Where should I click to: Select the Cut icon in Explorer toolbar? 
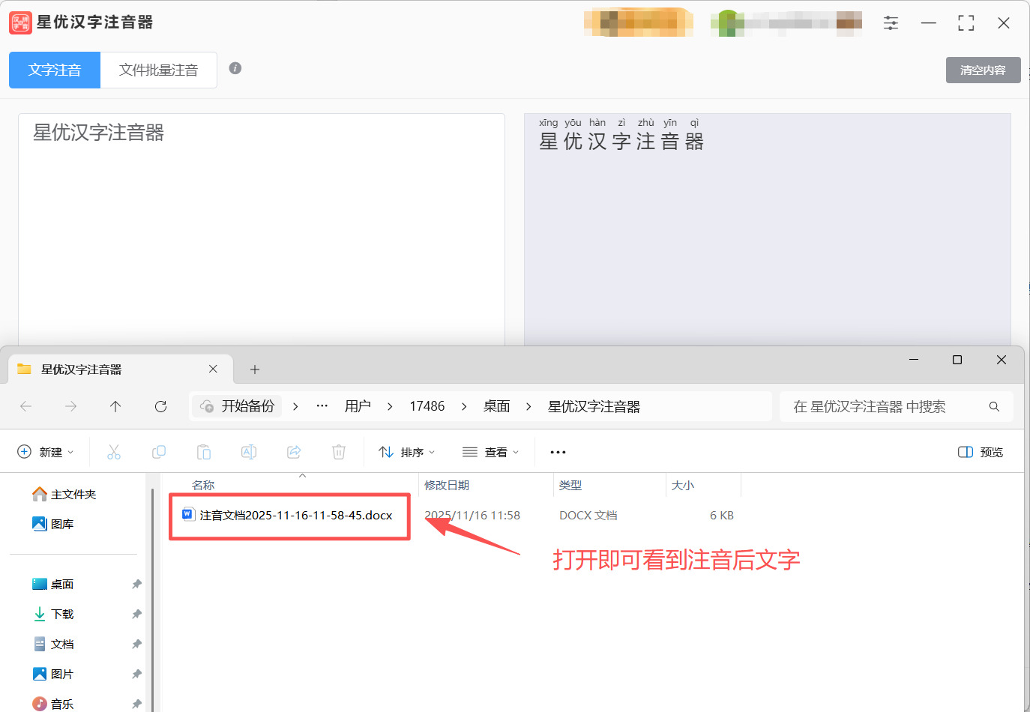point(113,452)
